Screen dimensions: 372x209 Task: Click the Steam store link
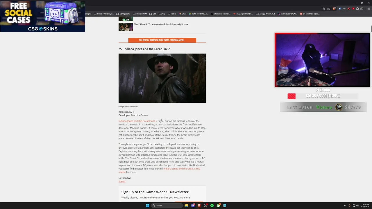point(122,181)
